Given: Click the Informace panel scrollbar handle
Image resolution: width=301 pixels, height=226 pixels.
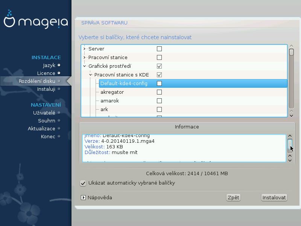Looking at the screenshot, I should click(290, 144).
